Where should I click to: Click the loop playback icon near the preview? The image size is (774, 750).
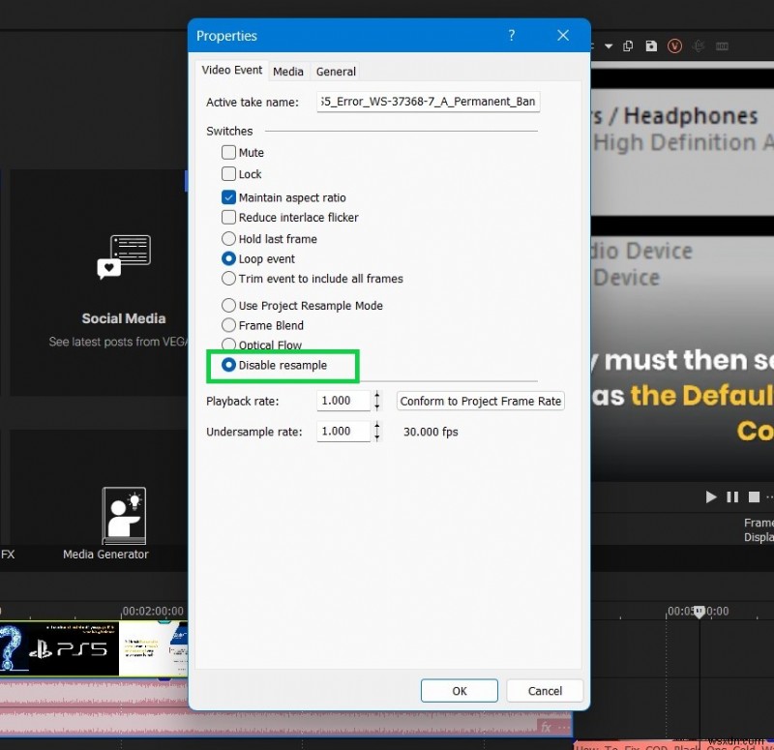[x=698, y=45]
